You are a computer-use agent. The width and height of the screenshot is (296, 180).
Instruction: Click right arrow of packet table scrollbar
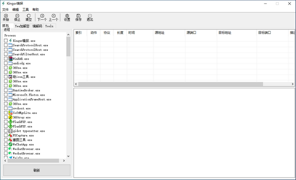click(x=293, y=84)
